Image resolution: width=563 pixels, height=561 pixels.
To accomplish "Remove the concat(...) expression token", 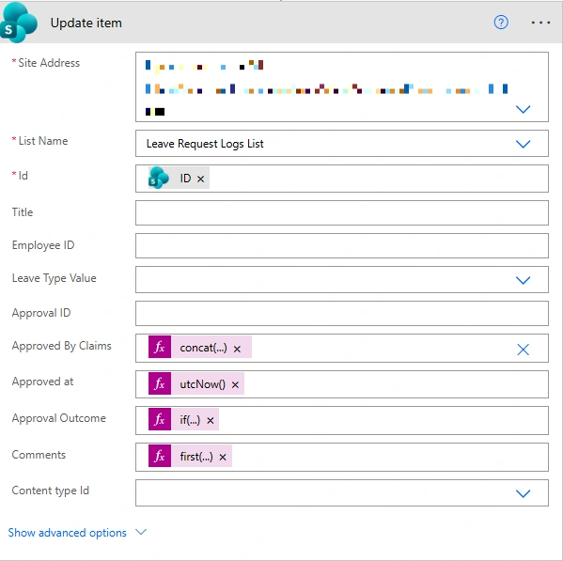I will click(237, 349).
